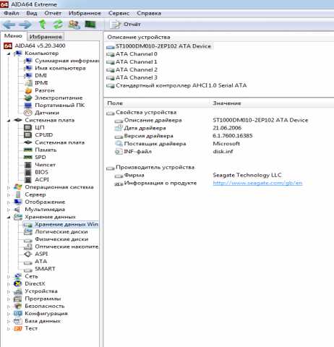Click the SPD memory icon
The width and height of the screenshot is (334, 347).
pos(28,158)
